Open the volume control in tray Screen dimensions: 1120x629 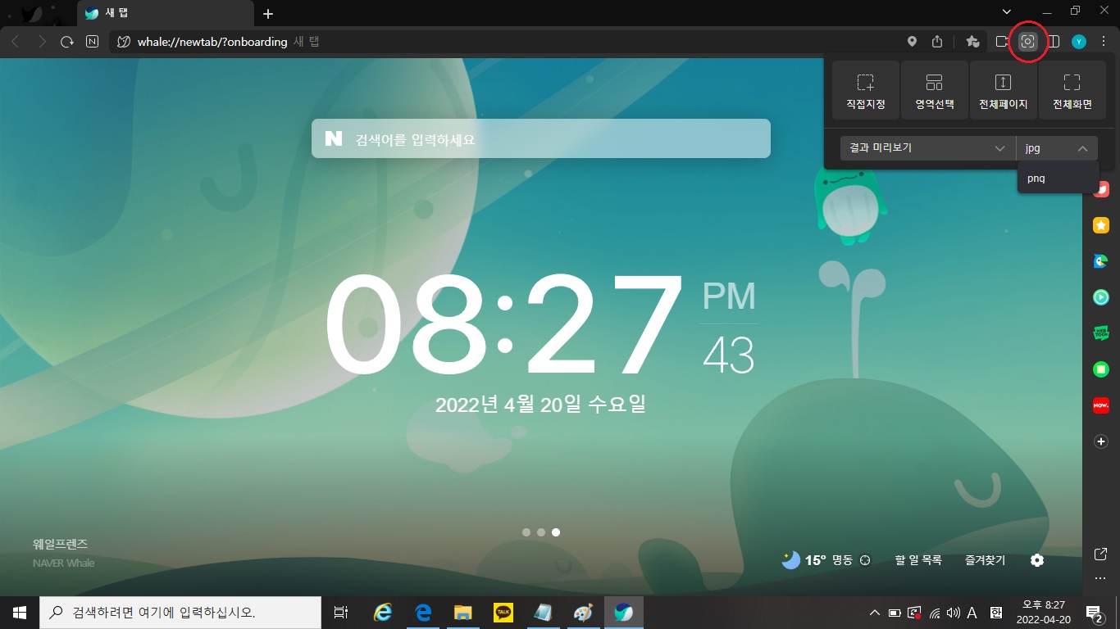pos(953,613)
